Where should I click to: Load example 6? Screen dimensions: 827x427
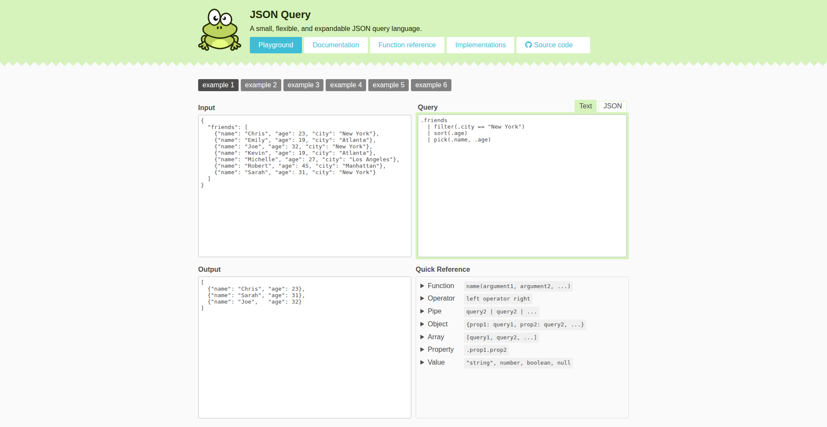431,85
